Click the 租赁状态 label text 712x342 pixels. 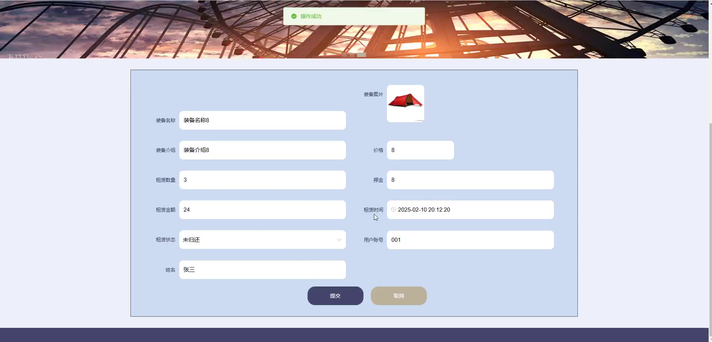pyautogui.click(x=166, y=240)
